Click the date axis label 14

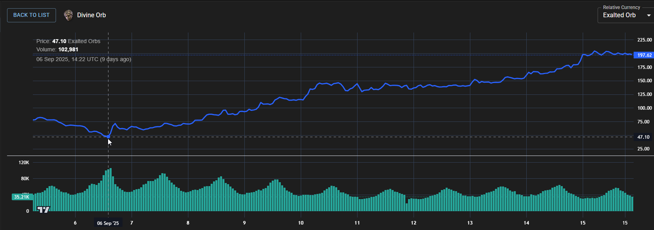tap(526, 223)
